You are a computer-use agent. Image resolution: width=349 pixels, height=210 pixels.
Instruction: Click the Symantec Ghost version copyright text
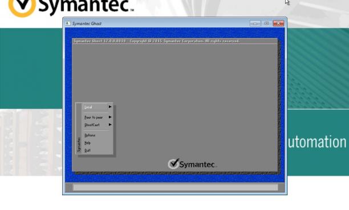156,41
